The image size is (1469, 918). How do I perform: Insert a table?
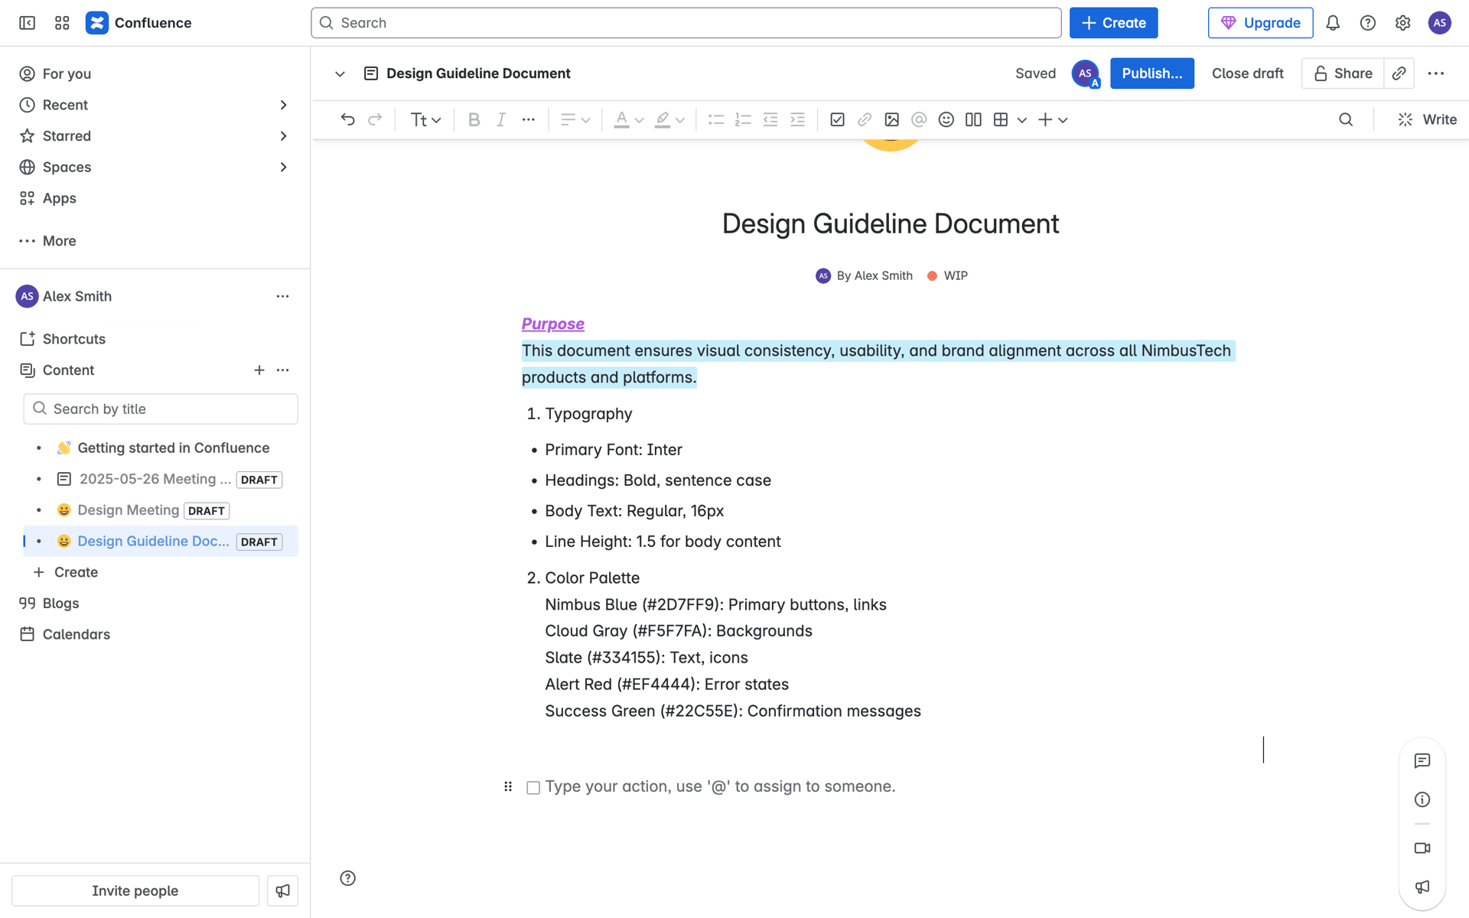(1001, 119)
